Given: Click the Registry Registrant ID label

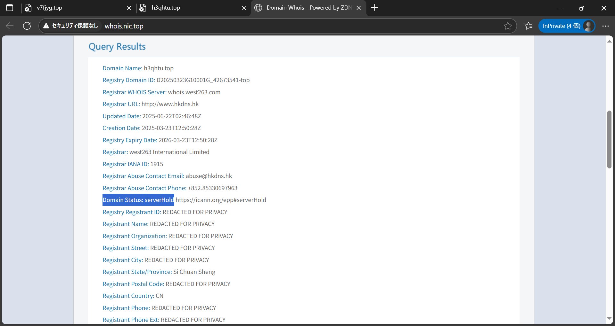Looking at the screenshot, I should 132,212.
